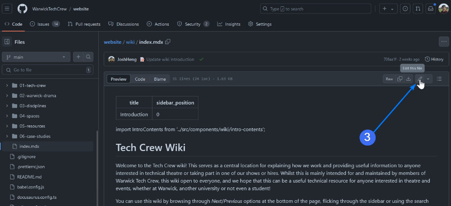Image resolution: width=451 pixels, height=206 pixels.
Task: Copy the file path icon next to index.mdx
Action: pos(168,42)
